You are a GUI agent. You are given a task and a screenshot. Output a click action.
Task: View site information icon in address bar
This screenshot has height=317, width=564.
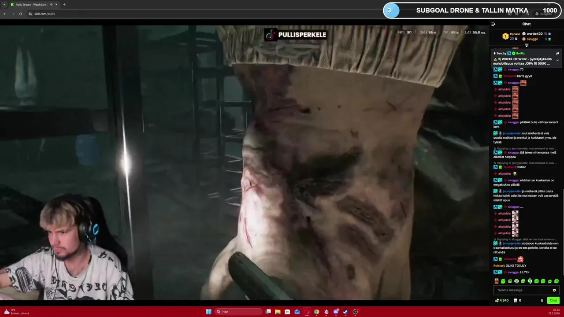point(30,14)
